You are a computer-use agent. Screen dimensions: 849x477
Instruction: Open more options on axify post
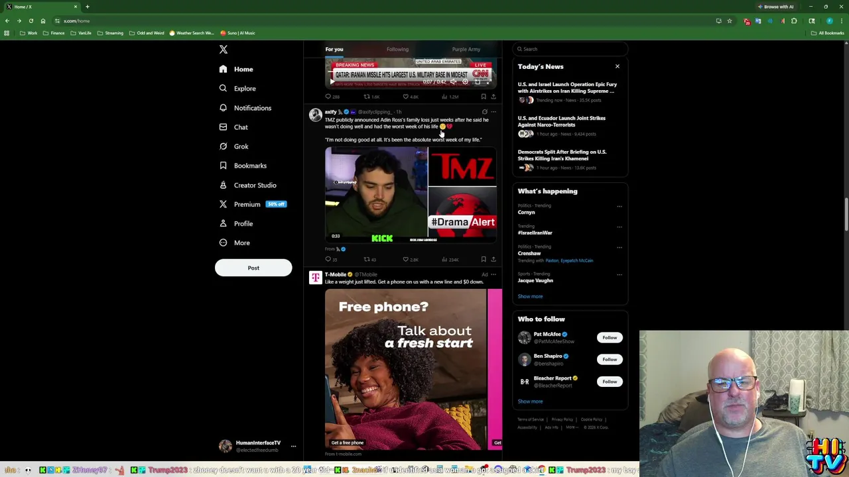pos(493,112)
